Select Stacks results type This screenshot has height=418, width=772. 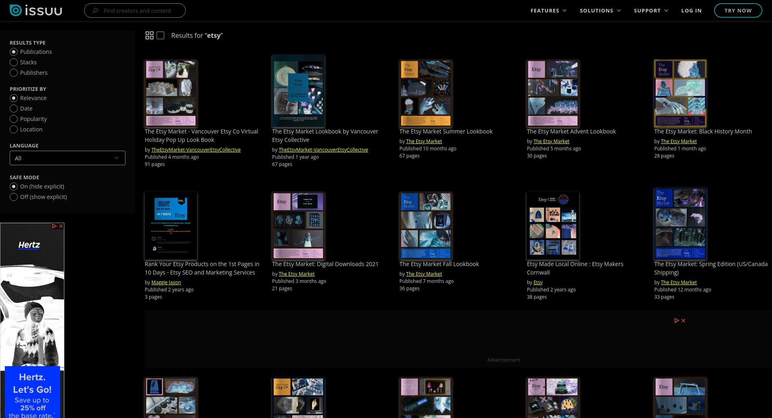point(23,62)
